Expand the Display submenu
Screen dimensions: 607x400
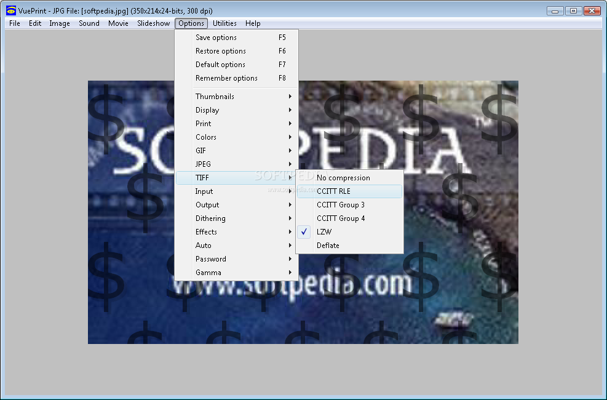(237, 110)
